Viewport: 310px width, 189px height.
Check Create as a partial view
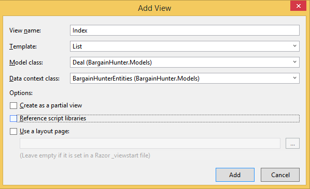13,105
